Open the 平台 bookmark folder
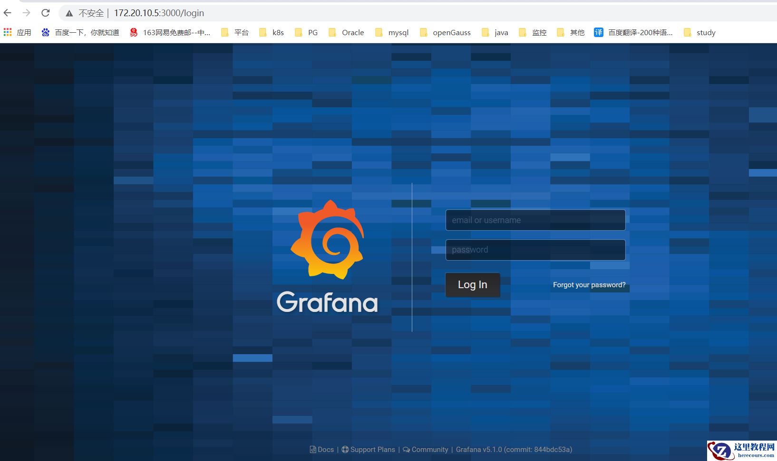Viewport: 777px width, 461px height. click(235, 32)
